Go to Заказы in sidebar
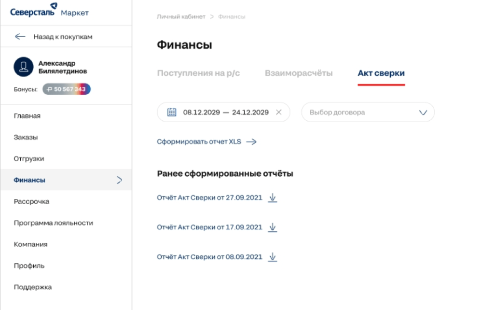Image resolution: width=494 pixels, height=310 pixels. point(26,137)
